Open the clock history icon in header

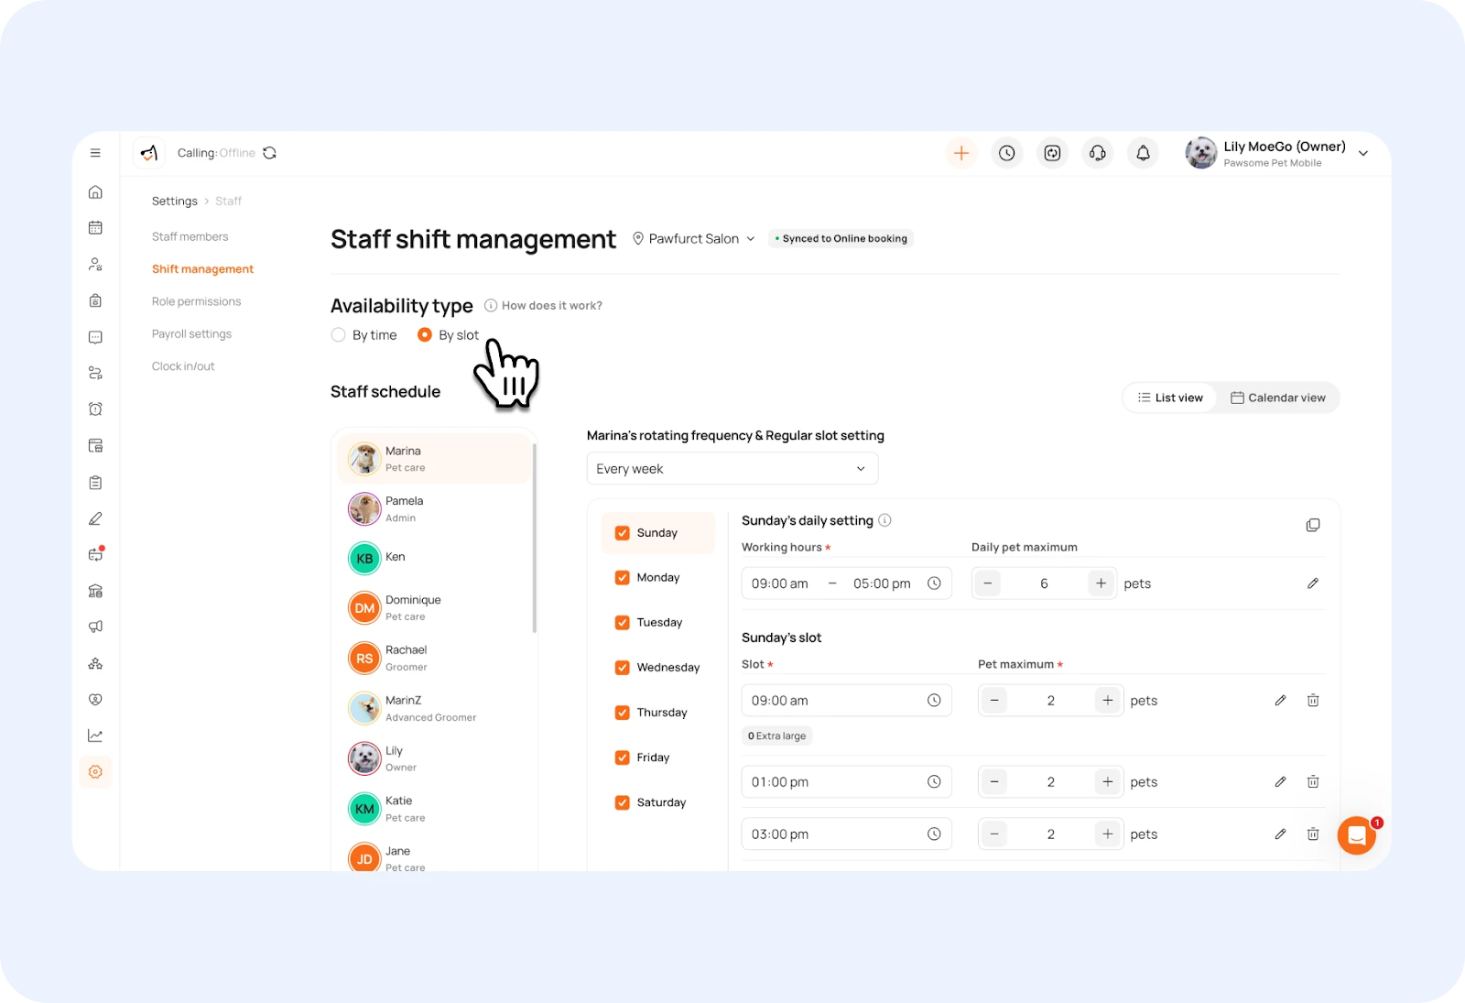click(x=1006, y=153)
